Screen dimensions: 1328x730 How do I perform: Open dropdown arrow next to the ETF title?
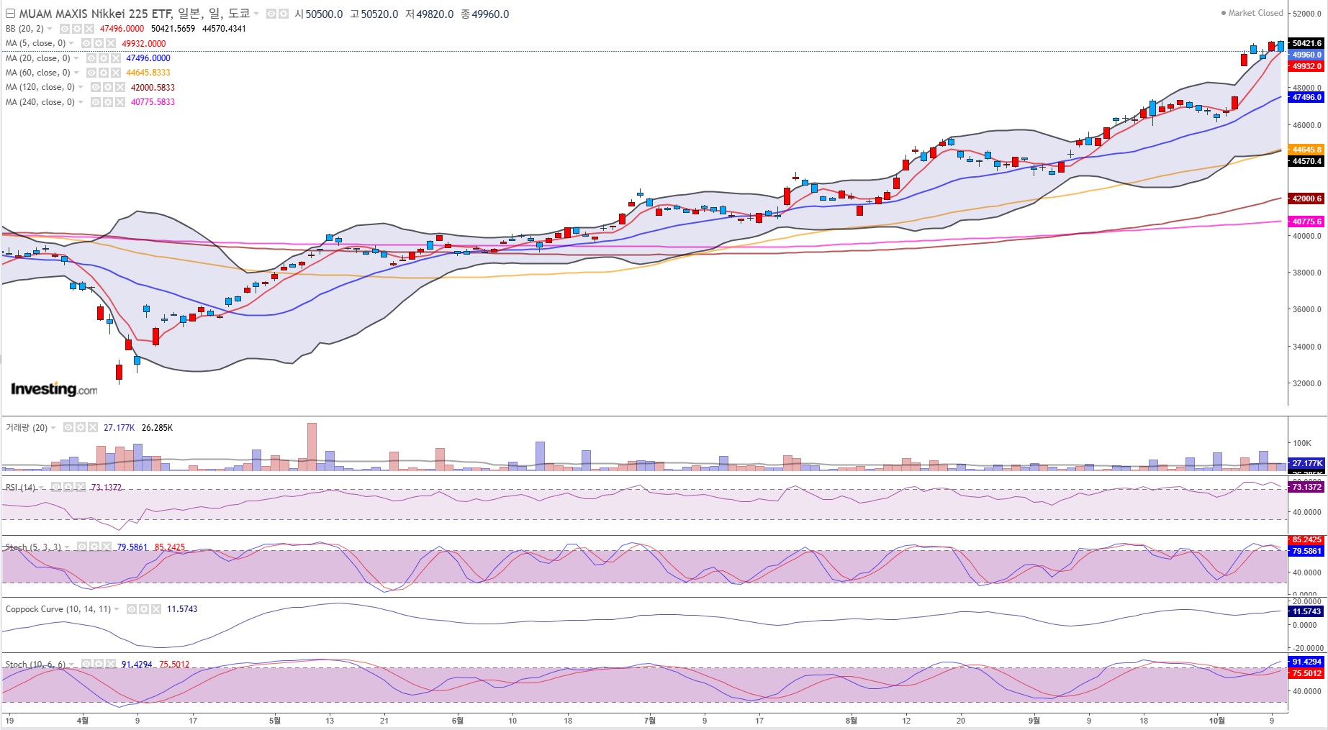pos(256,14)
